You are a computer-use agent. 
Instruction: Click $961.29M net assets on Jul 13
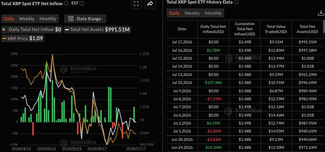pyautogui.click(x=307, y=74)
